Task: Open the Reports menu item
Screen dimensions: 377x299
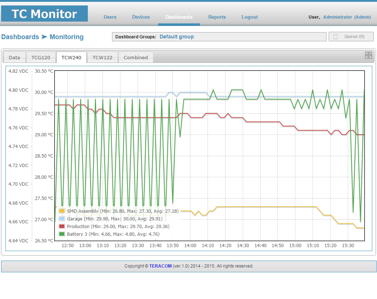Action: [x=217, y=17]
